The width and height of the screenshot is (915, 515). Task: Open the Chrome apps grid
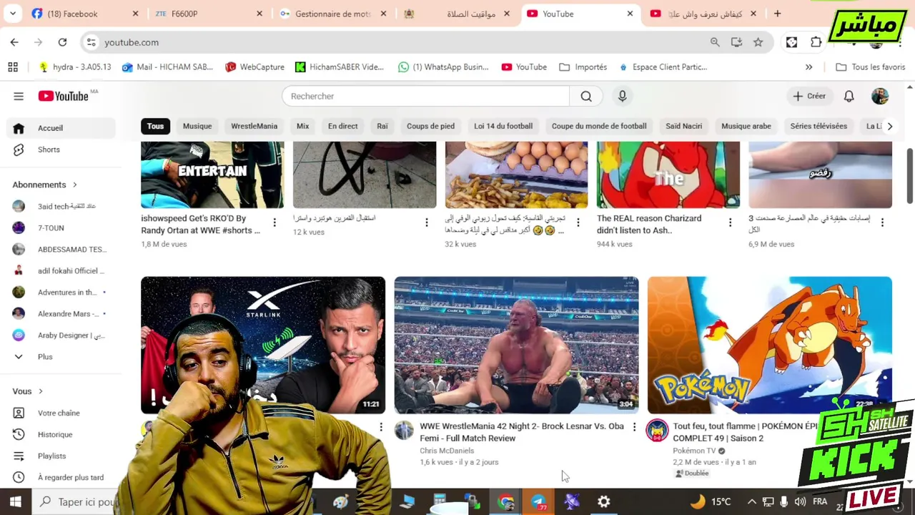click(13, 67)
